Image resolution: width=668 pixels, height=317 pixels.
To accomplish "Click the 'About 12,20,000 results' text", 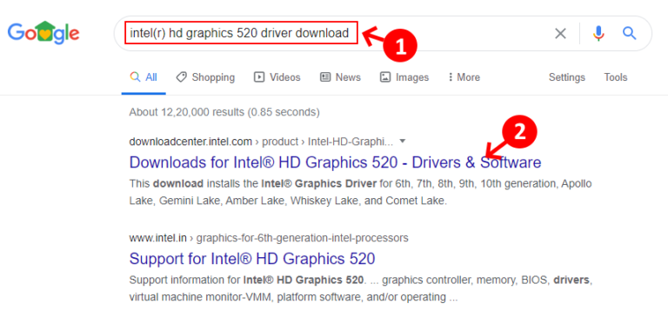I will pos(224,112).
